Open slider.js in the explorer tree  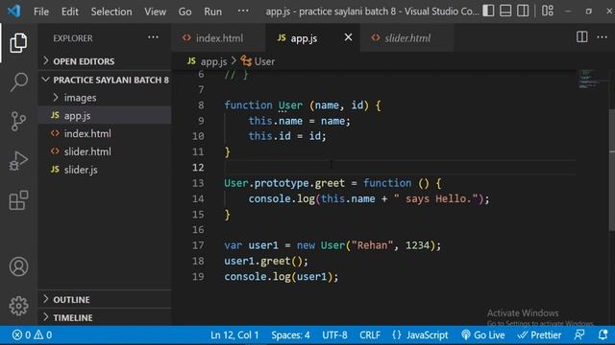tap(105, 170)
